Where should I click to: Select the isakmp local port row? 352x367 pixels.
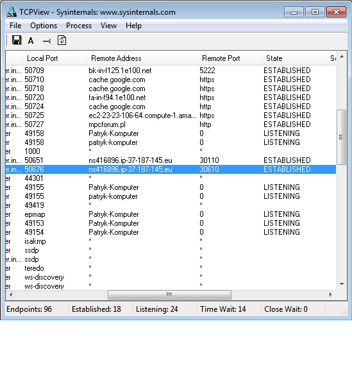(x=171, y=241)
